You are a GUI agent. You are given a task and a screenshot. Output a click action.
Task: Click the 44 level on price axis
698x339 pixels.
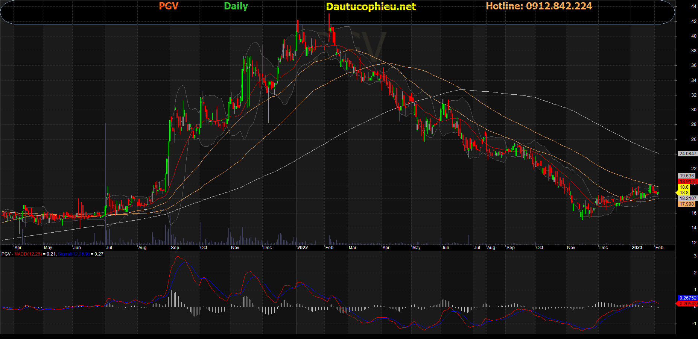pos(693,6)
